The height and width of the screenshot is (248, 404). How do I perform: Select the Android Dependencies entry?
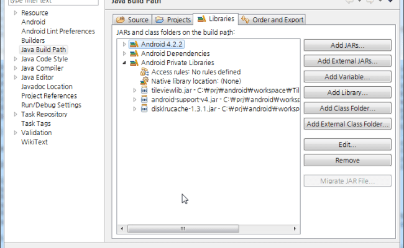[175, 53]
